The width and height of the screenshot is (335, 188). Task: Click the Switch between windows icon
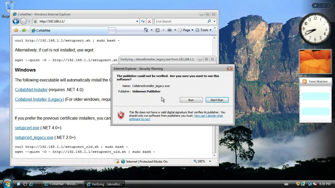tap(25, 184)
